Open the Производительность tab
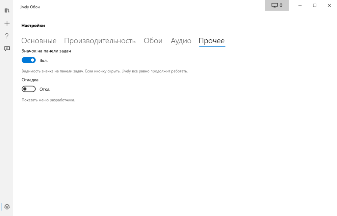Screen dimensions: 337x216 pos(100,41)
